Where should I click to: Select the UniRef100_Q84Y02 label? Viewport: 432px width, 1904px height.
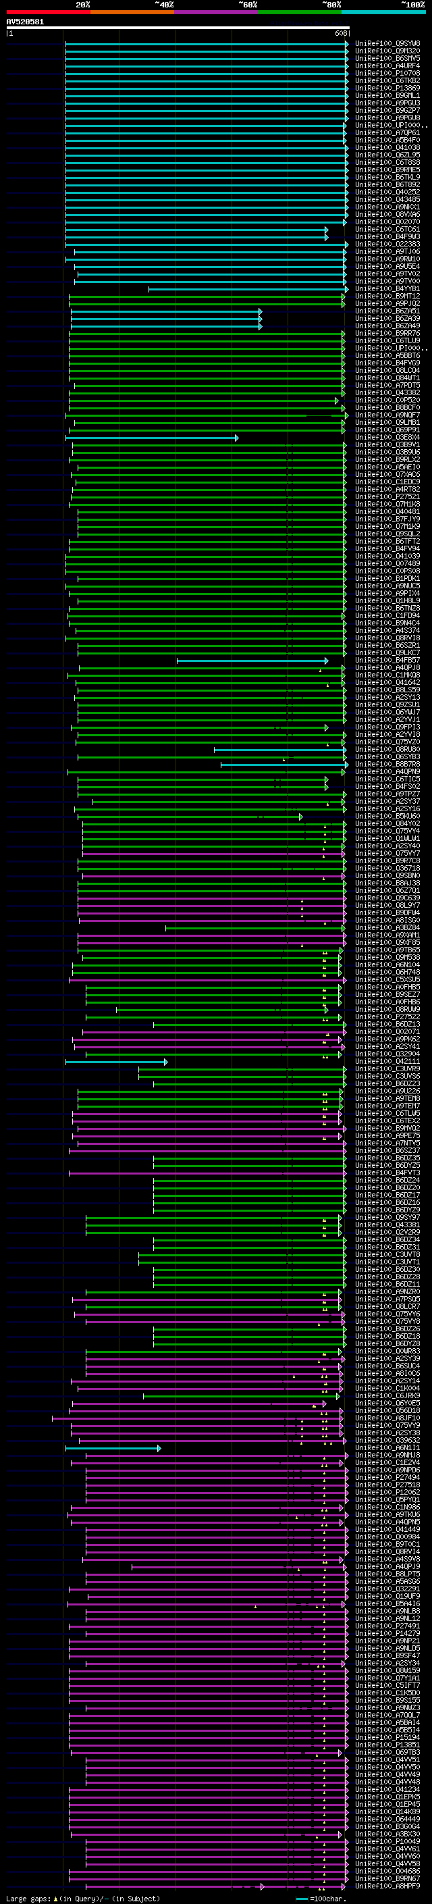click(x=387, y=824)
